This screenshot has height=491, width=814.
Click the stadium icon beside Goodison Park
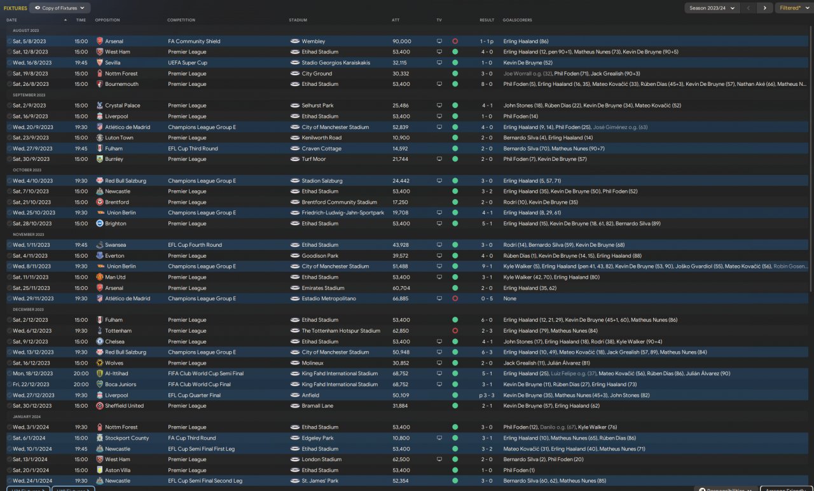295,256
